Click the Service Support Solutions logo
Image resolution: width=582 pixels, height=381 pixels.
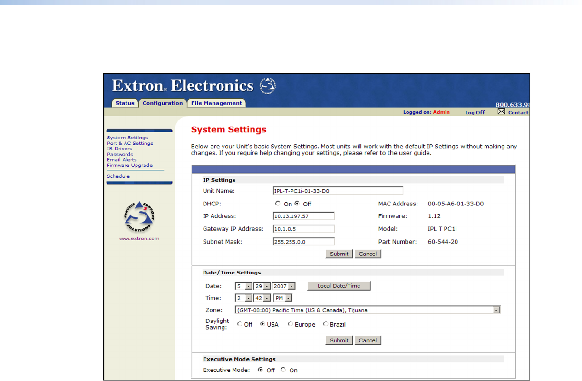(x=139, y=216)
